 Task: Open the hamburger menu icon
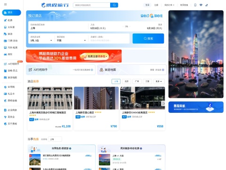[6, 4]
